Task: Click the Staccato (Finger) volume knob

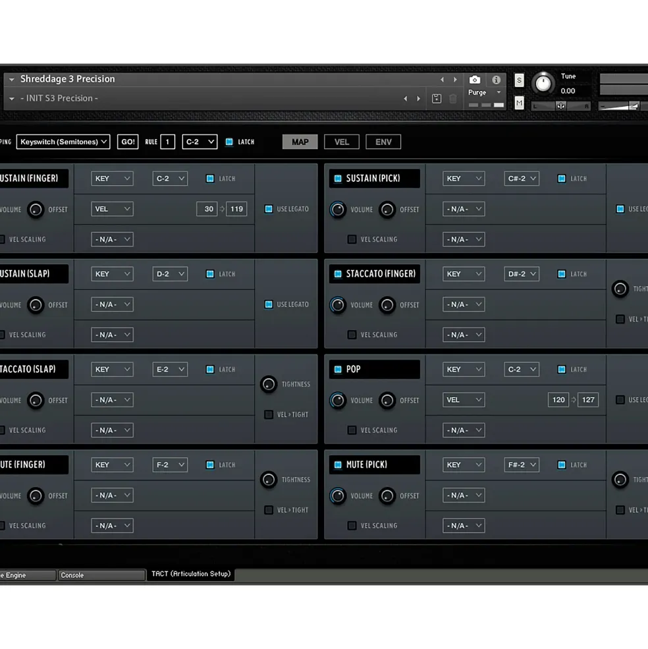Action: [338, 305]
